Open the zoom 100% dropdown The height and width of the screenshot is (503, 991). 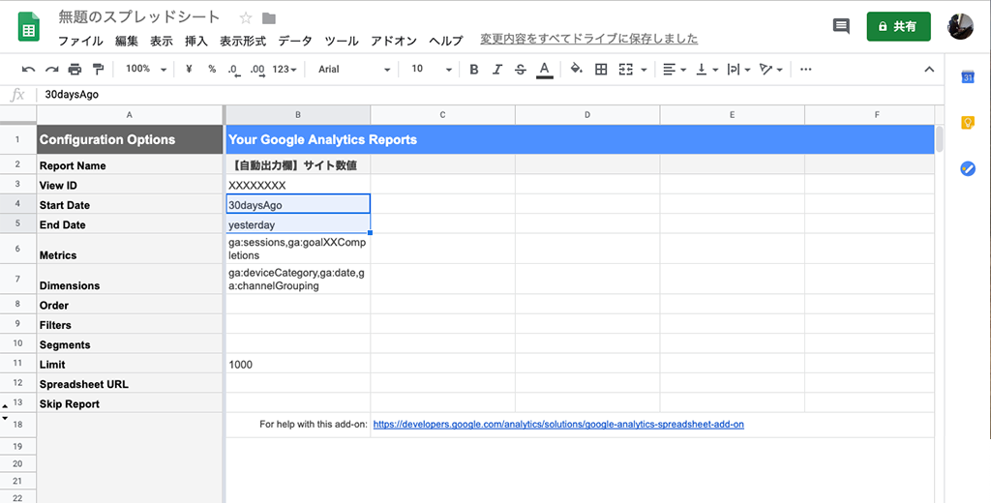(145, 69)
